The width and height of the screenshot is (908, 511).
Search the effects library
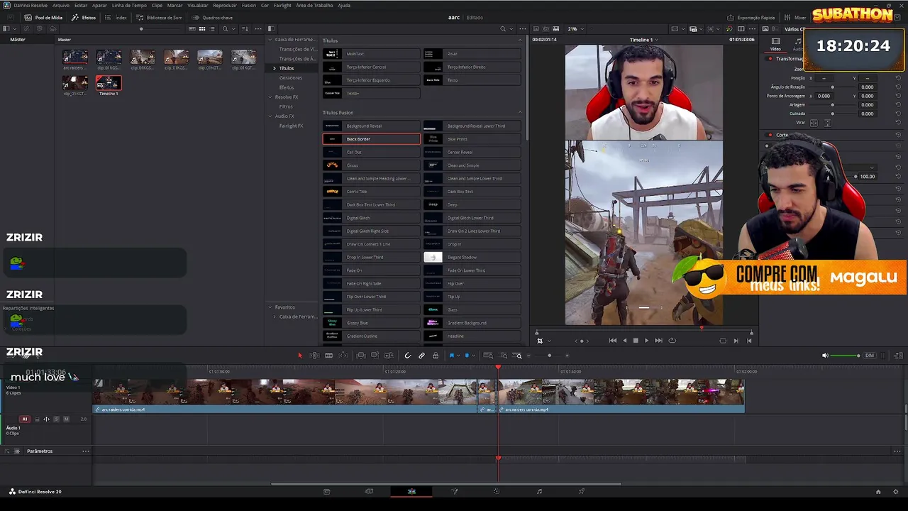[x=503, y=29]
